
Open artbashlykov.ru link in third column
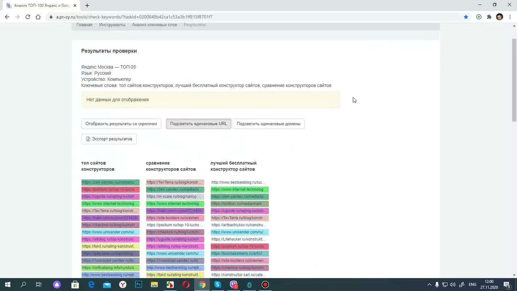240,225
